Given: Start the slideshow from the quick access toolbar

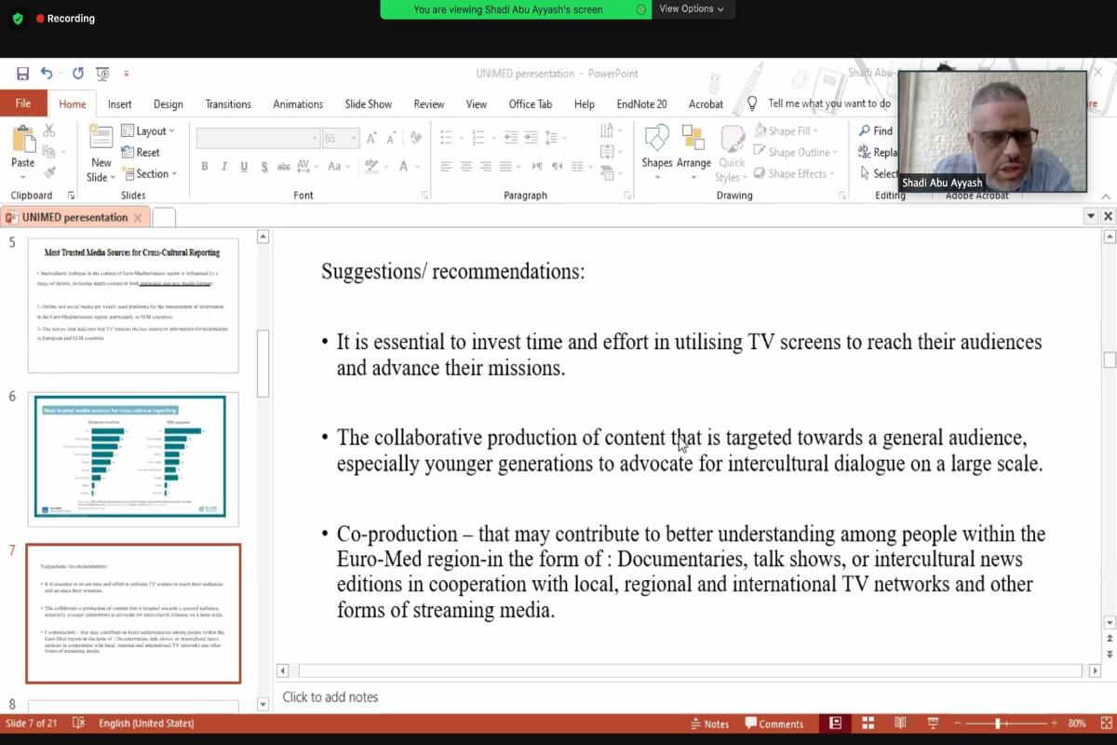Looking at the screenshot, I should click(102, 73).
